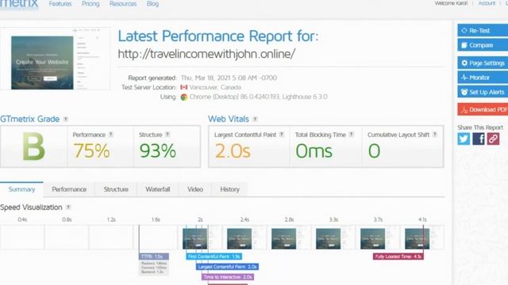This screenshot has height=285, width=508.
Task: Copy report link via chain icon
Action: tap(493, 139)
